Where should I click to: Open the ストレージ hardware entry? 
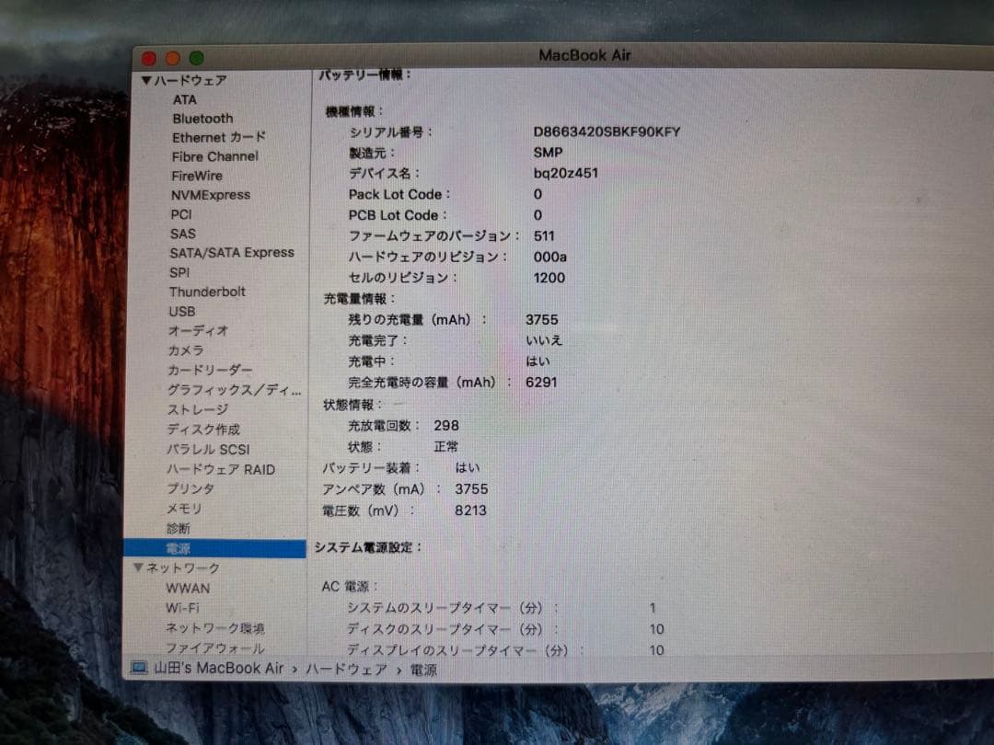click(197, 409)
